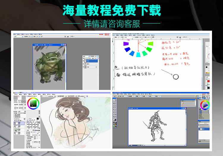Image resolution: width=223 pixels, height=156 pixels.
Task: Click the color triangle wheel in Painter
Action: click(x=205, y=105)
